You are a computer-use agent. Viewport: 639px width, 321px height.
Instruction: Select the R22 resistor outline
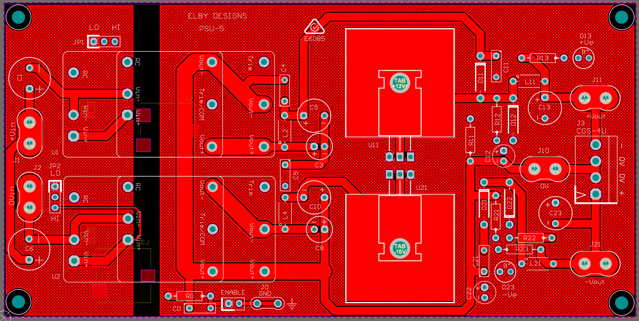[x=529, y=238]
